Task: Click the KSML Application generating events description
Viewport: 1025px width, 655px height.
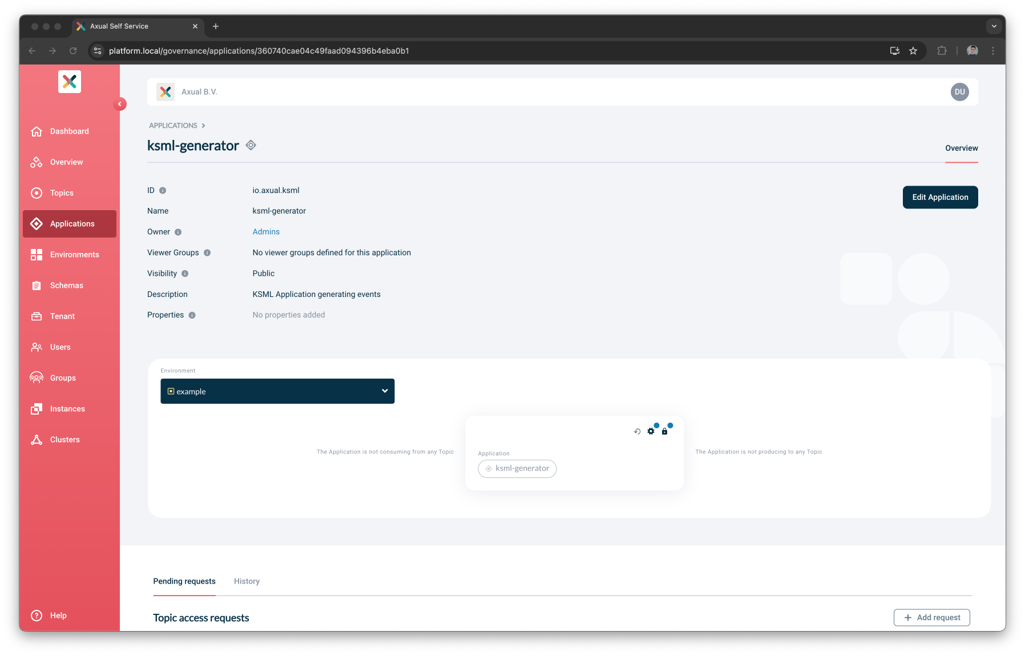Action: (x=316, y=295)
